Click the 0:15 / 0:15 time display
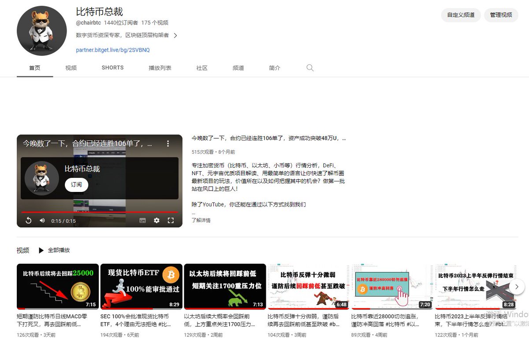The height and width of the screenshot is (346, 529). (x=63, y=221)
